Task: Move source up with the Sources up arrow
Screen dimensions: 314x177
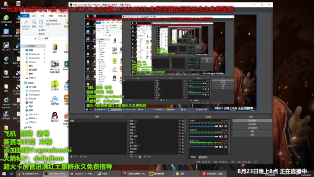Action: [145, 157]
